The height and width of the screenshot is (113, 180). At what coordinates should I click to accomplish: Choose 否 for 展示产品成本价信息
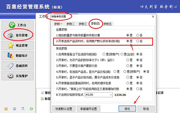(137, 77)
